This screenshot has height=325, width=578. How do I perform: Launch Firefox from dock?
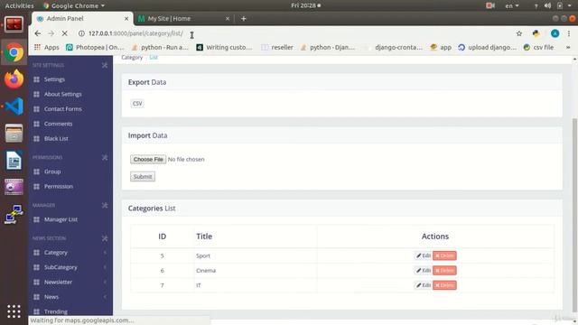(x=14, y=79)
